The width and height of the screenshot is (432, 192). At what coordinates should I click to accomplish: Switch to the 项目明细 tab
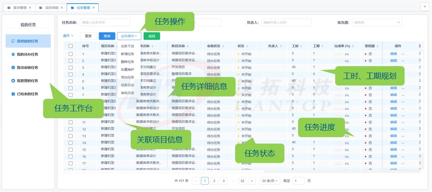coord(51,8)
